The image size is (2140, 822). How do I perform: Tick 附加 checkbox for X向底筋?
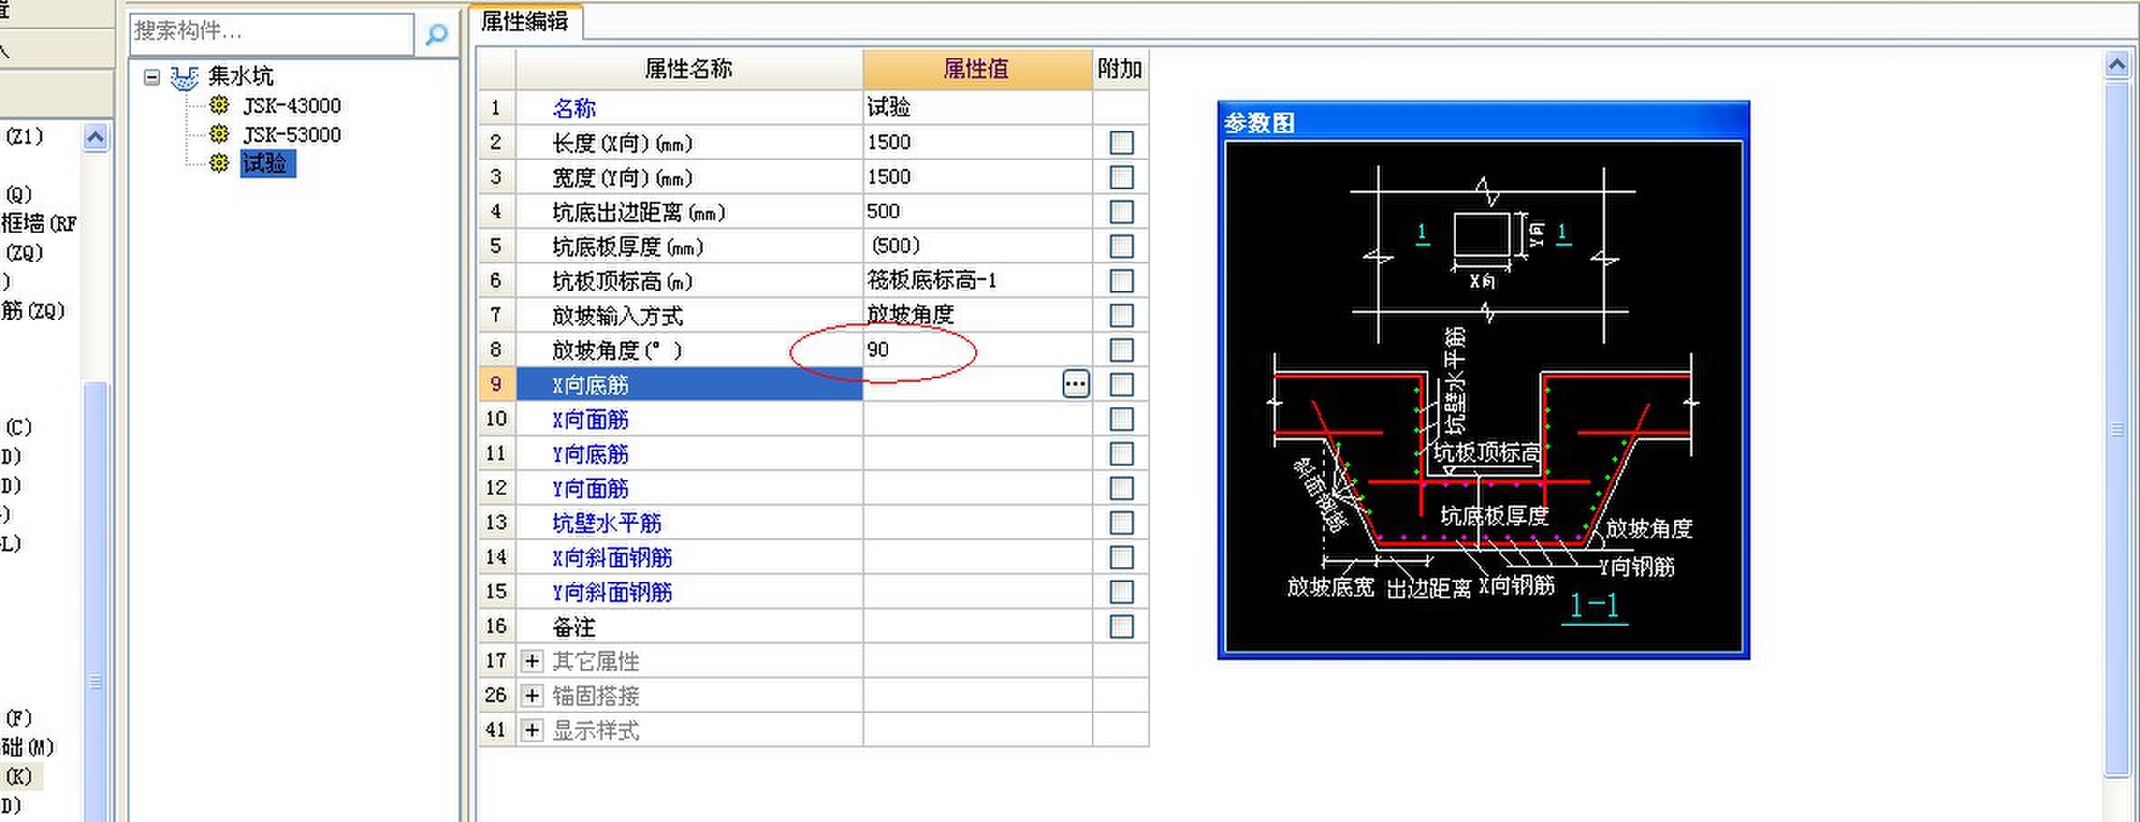(1121, 385)
